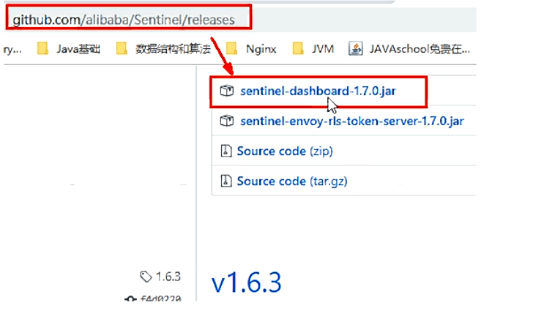Click package icon beside sentinel-envoy-rls-token-server jar
Image resolution: width=533 pixels, height=319 pixels.
point(227,121)
